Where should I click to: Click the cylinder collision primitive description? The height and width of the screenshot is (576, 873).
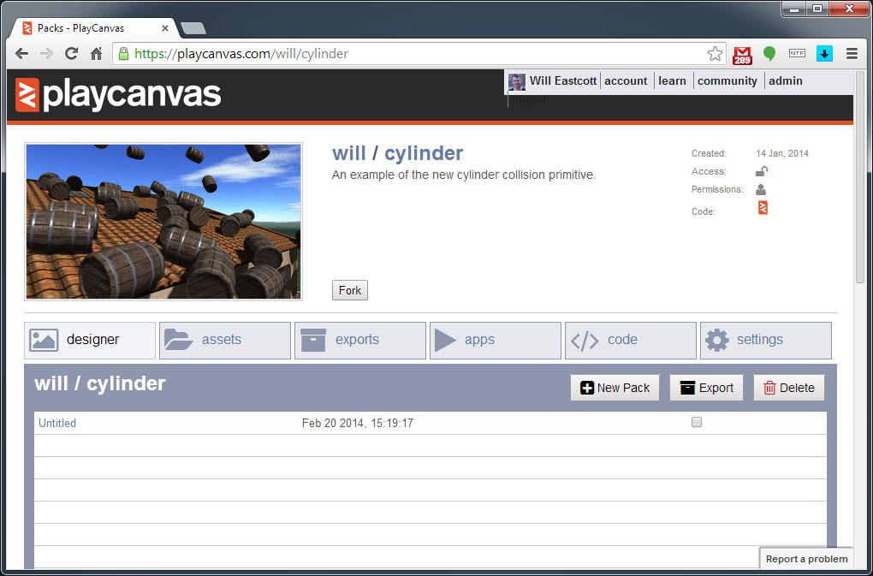(x=464, y=175)
